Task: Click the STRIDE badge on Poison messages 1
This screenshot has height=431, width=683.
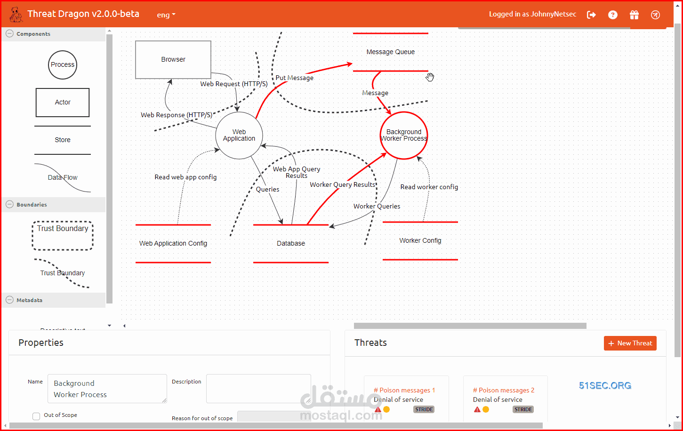Action: click(424, 410)
